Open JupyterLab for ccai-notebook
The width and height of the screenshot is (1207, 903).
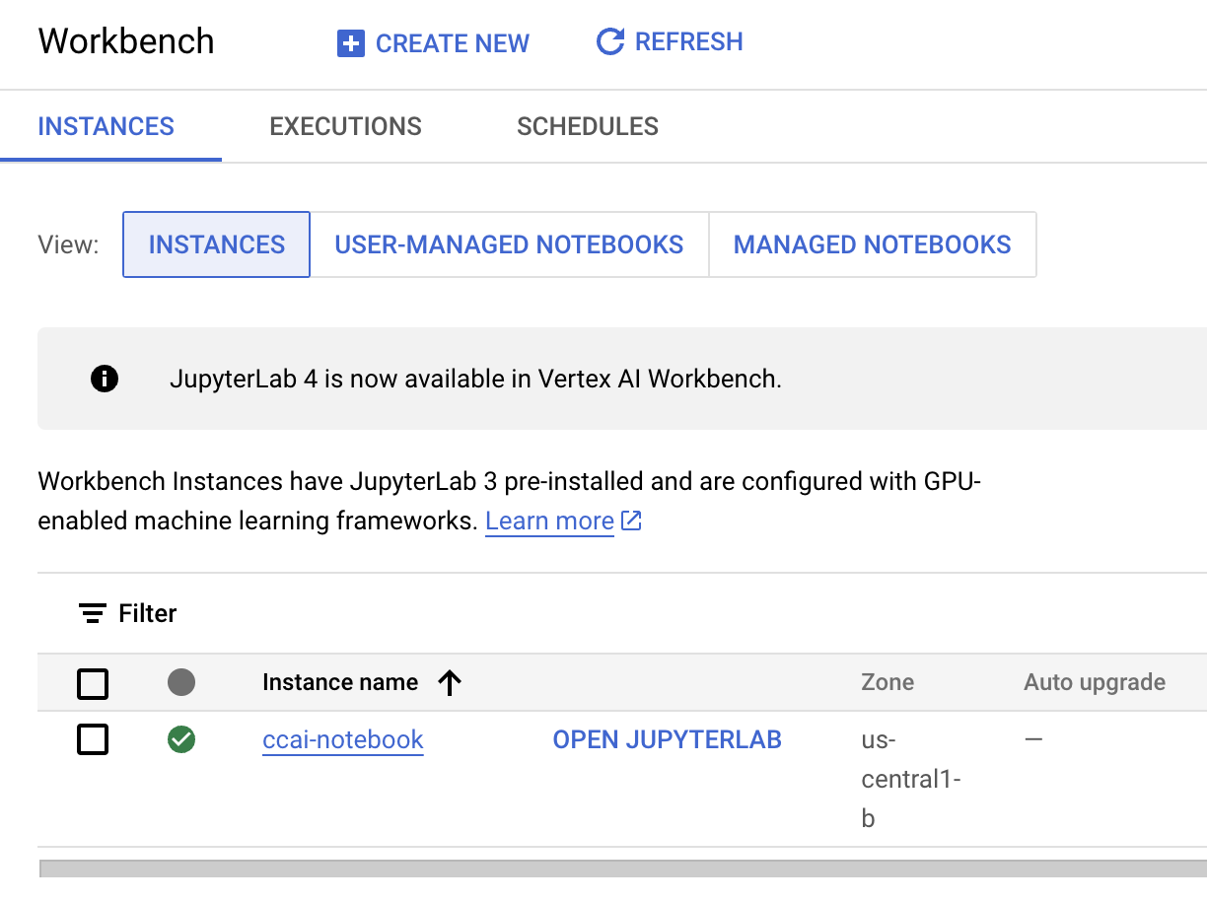tap(667, 739)
